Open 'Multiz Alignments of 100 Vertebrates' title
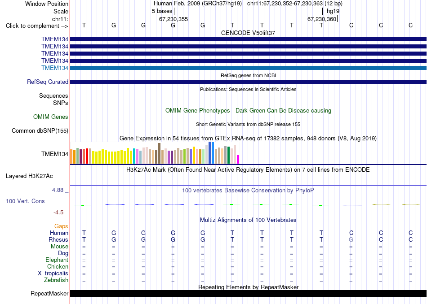This screenshot has width=427, height=304. point(248,220)
